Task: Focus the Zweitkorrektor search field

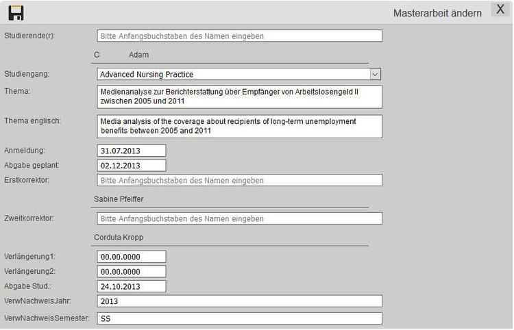Action: pos(239,219)
